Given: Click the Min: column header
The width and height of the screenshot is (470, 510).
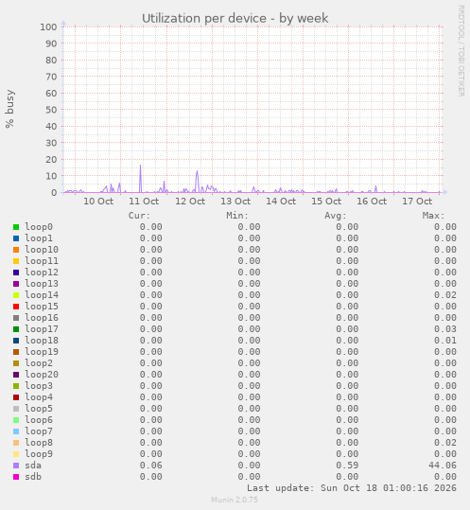Looking at the screenshot, I should click(x=237, y=216).
